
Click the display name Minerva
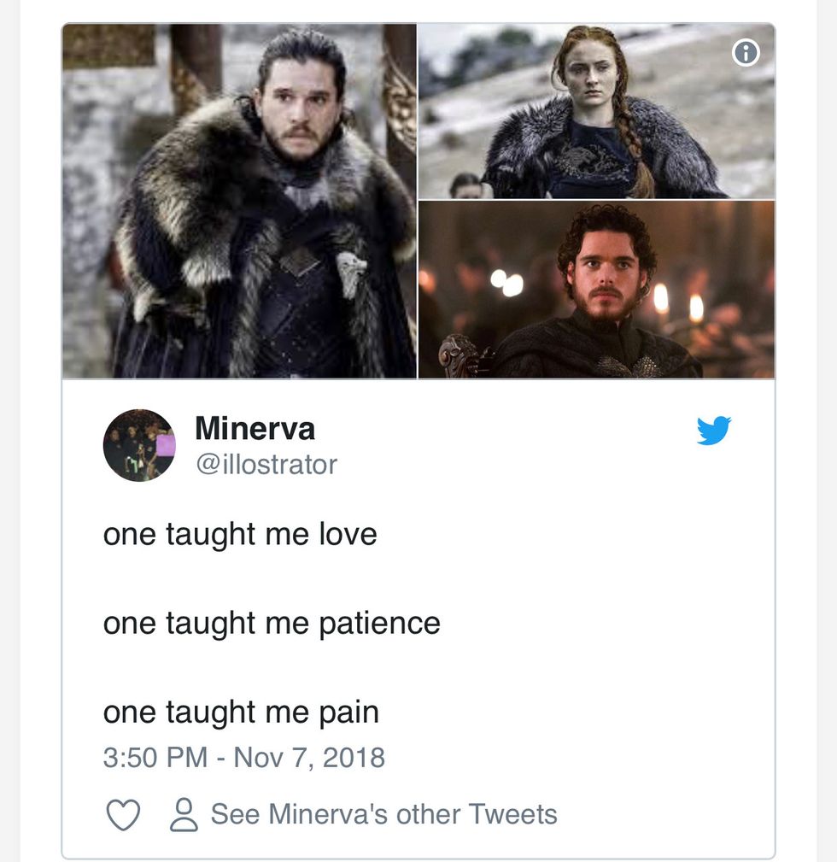255,428
